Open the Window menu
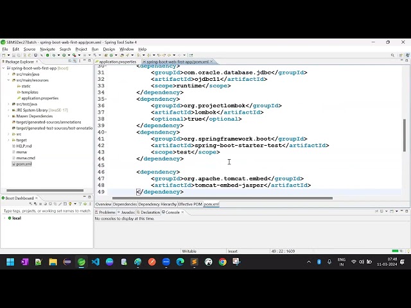411x308 pixels. click(127, 49)
